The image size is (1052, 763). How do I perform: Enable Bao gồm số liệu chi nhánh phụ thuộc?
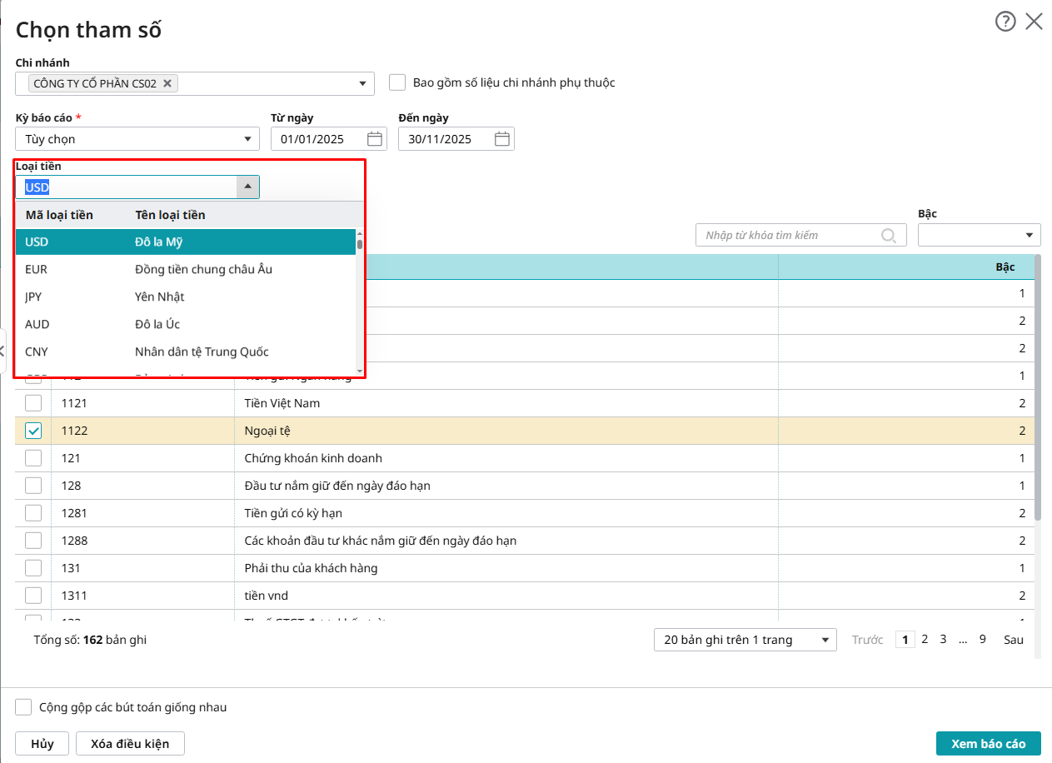(x=397, y=82)
